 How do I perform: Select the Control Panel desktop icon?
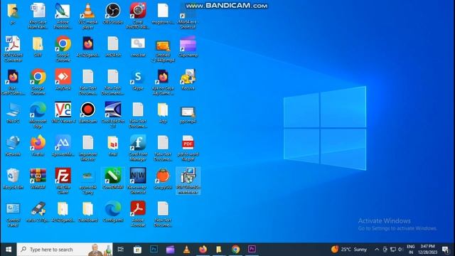(x=13, y=214)
